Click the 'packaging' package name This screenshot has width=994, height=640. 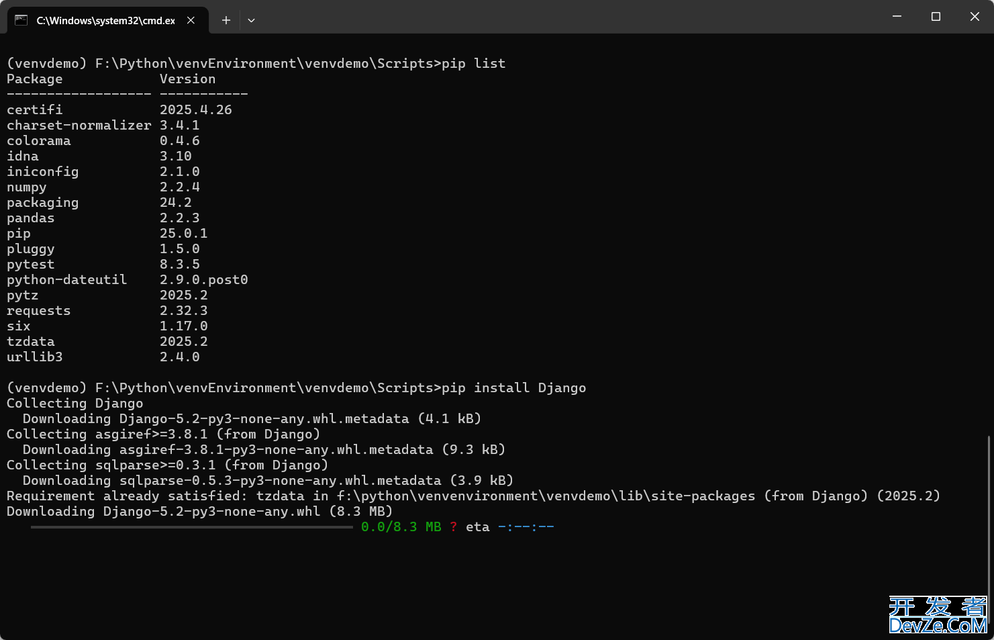point(43,202)
